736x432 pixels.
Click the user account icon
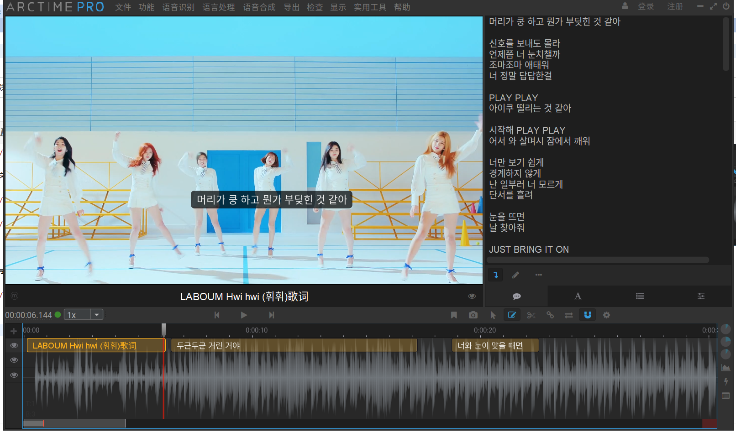pyautogui.click(x=625, y=6)
